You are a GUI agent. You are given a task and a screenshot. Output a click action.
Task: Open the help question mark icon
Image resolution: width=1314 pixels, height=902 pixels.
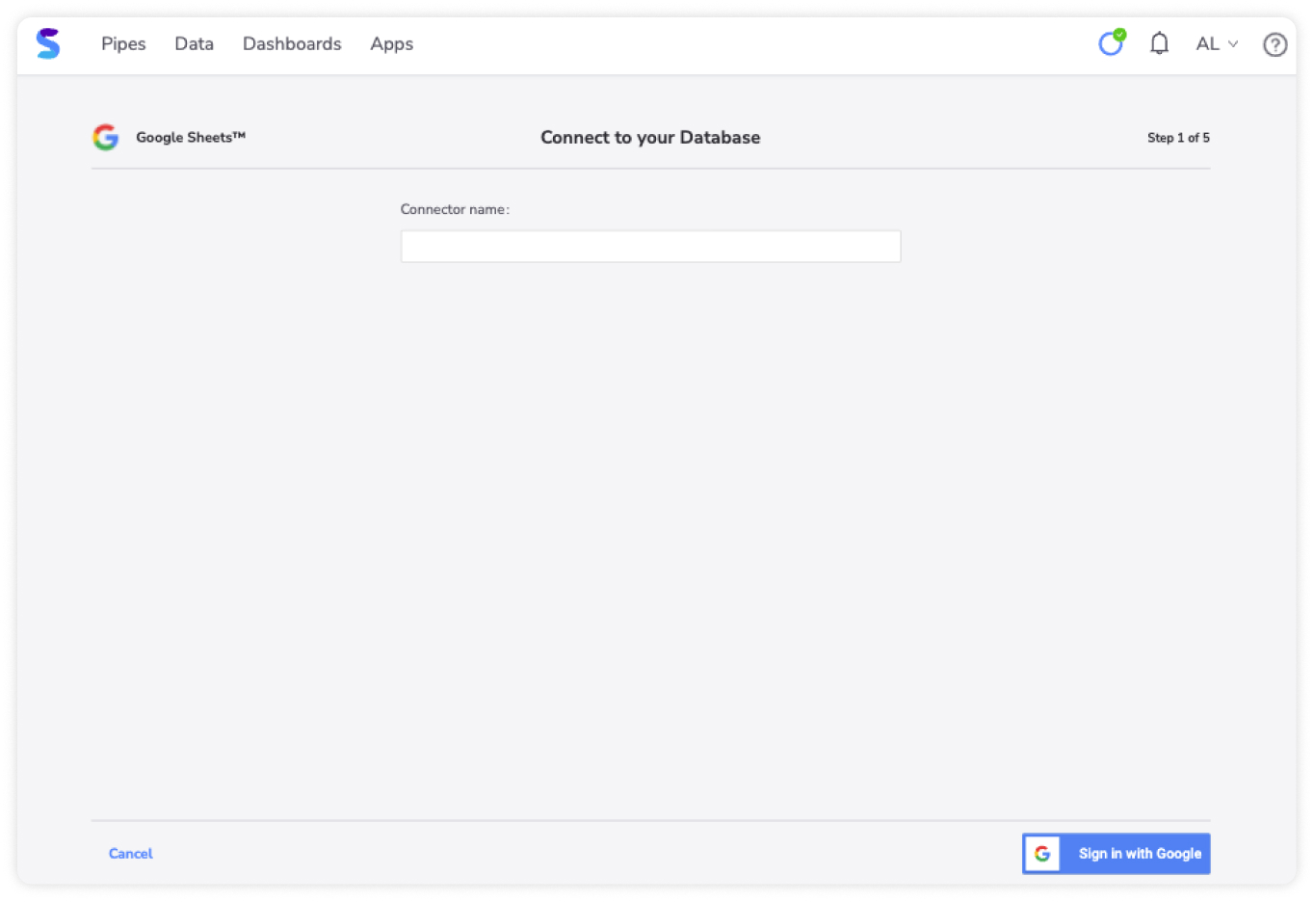click(x=1275, y=44)
